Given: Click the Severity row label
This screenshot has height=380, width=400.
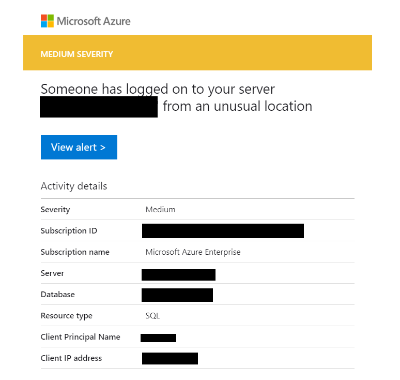Looking at the screenshot, I should point(55,210).
